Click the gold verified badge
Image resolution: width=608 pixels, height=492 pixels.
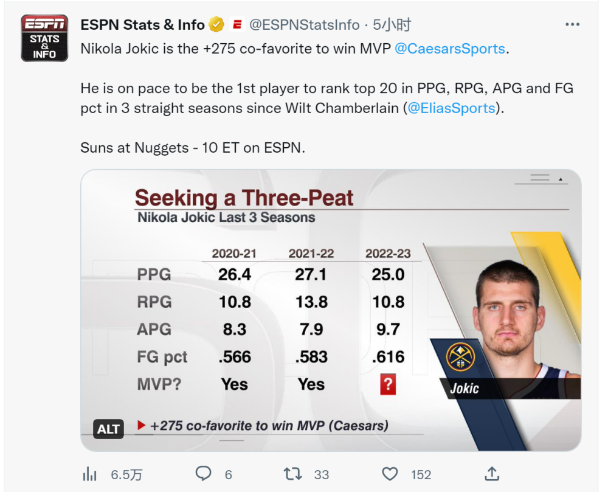pyautogui.click(x=216, y=25)
